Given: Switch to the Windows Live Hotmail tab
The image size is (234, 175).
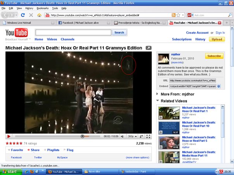Looking at the screenshot, I should [x=28, y=23].
